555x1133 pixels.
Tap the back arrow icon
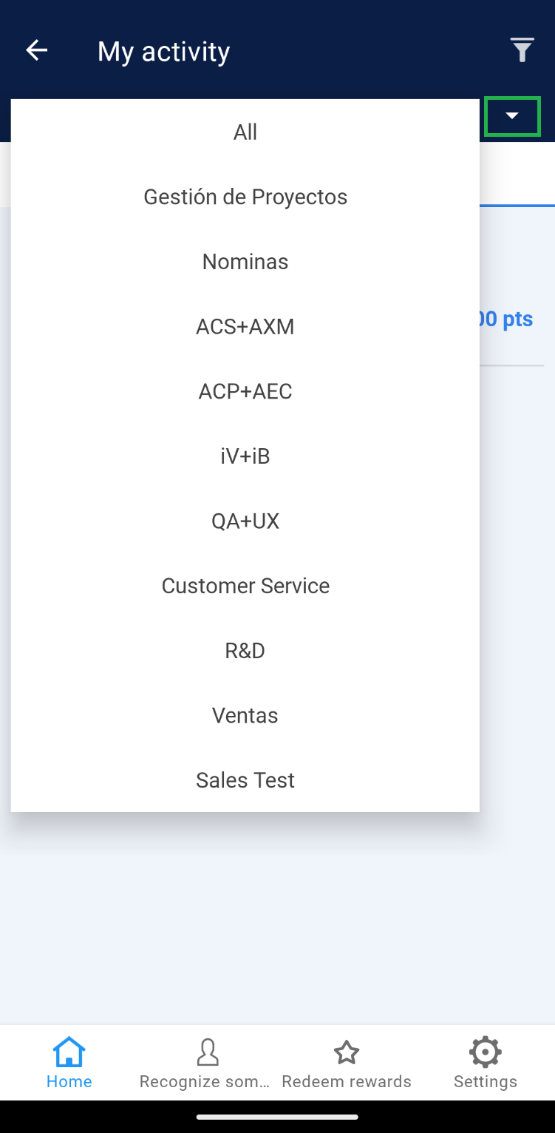[x=36, y=50]
